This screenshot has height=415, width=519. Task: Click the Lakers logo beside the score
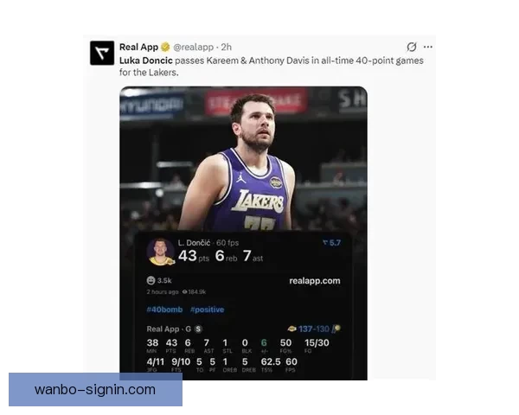292,329
